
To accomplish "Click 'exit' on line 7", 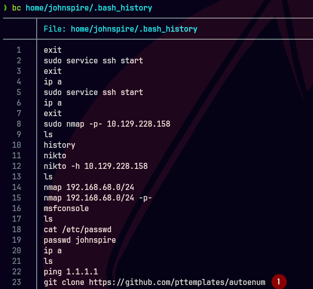I will click(53, 114).
